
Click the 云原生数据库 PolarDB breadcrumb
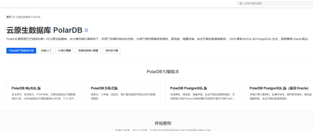tap(28, 17)
